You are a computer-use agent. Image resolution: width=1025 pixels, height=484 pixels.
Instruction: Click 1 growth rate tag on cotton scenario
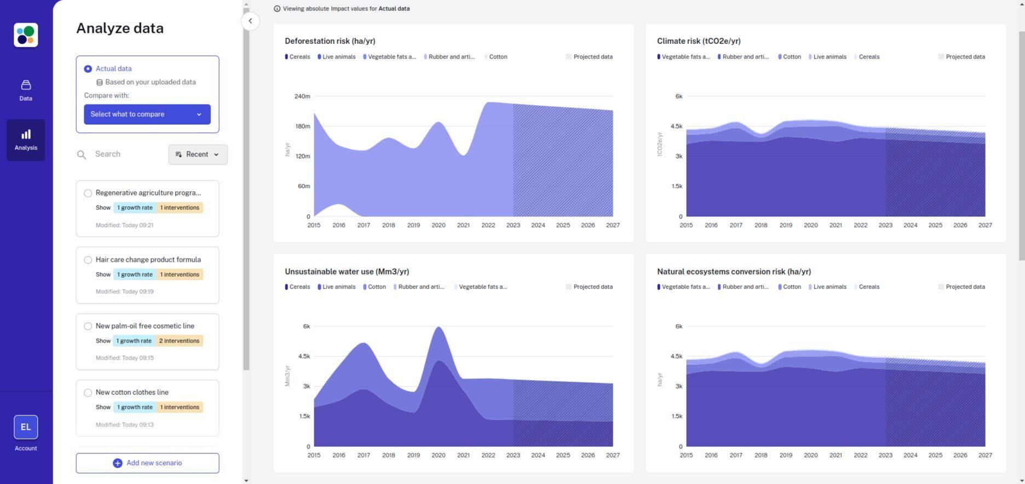[x=135, y=407]
